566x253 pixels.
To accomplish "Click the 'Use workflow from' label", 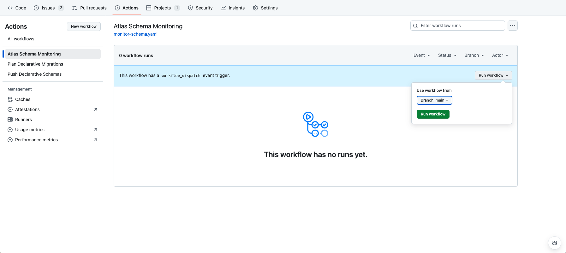I will 434,91.
